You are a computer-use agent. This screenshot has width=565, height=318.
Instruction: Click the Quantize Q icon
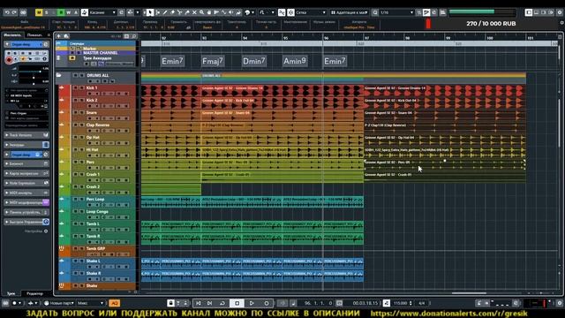click(375, 12)
